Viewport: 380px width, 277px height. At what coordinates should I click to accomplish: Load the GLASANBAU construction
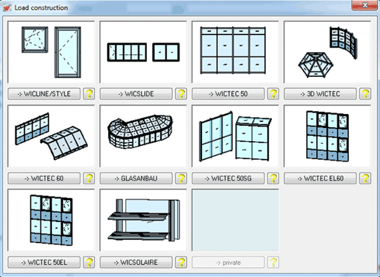point(136,178)
